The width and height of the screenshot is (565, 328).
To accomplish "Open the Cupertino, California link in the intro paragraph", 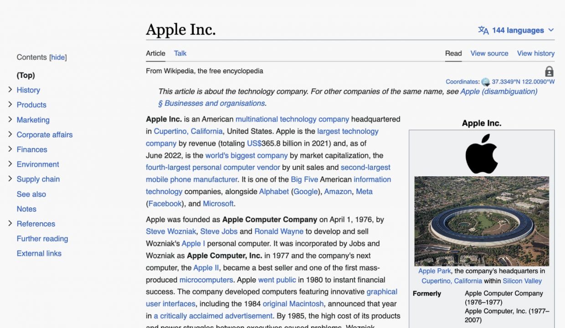I will tap(188, 131).
